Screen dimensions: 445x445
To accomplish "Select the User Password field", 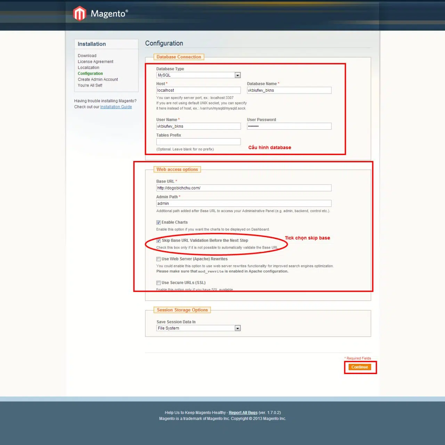I will [289, 126].
